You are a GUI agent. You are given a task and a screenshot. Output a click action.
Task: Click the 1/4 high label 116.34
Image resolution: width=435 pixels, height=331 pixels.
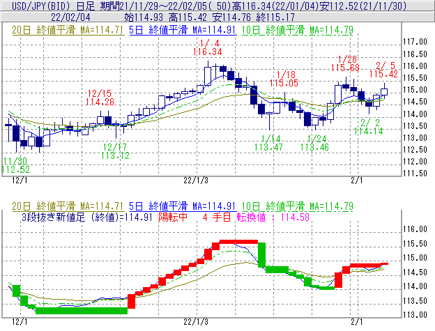click(x=211, y=52)
